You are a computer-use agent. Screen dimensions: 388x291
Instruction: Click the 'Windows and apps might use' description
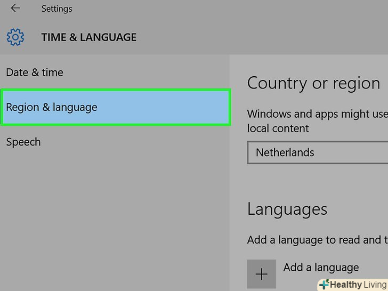click(x=318, y=121)
